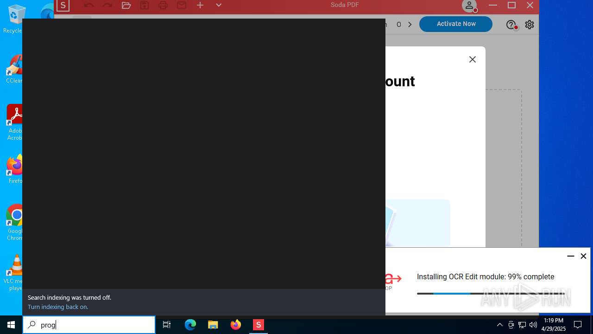Minimize the OCR module installer popup

[571, 256]
